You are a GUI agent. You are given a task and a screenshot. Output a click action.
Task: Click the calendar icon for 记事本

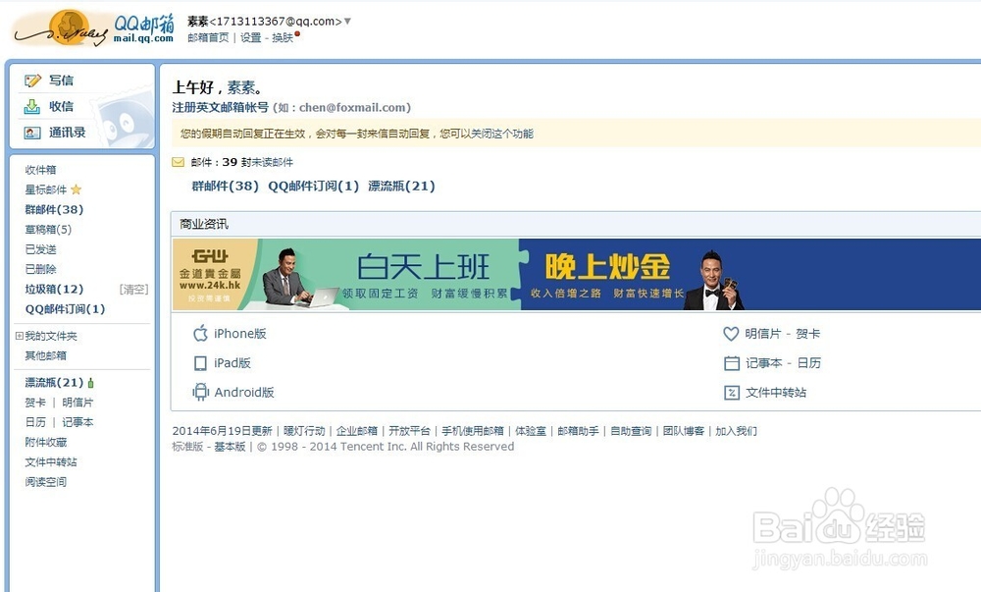(732, 363)
